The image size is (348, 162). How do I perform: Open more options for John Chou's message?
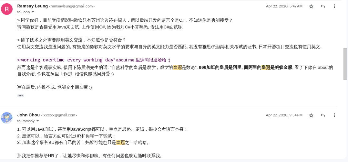[334, 115]
